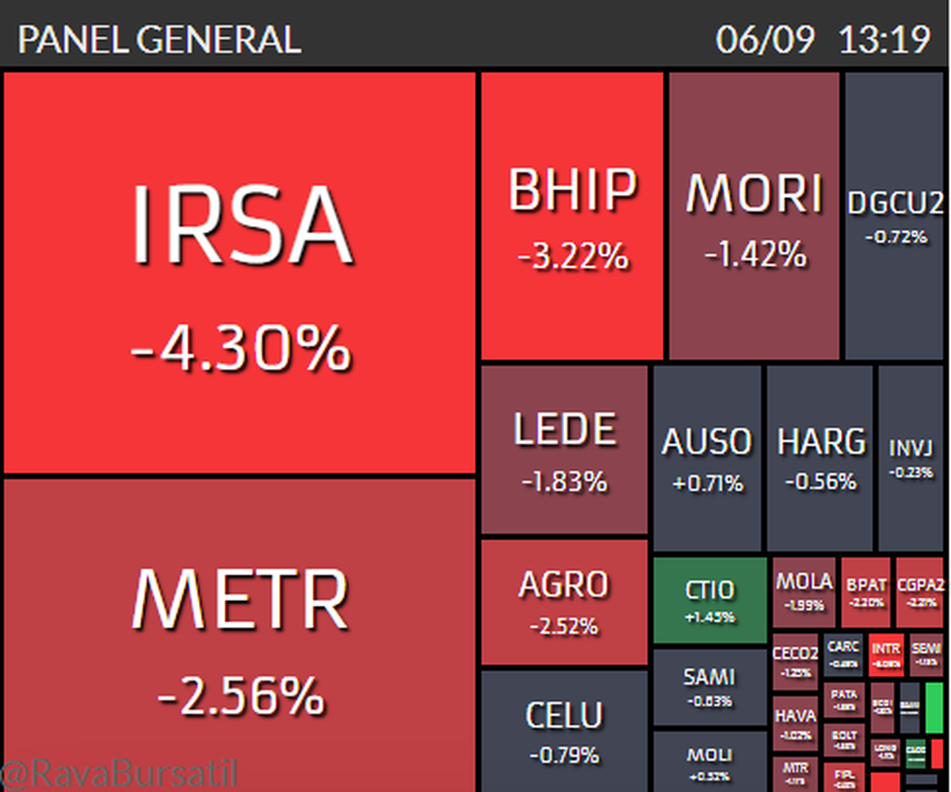Click the HARG stock tile

820,458
